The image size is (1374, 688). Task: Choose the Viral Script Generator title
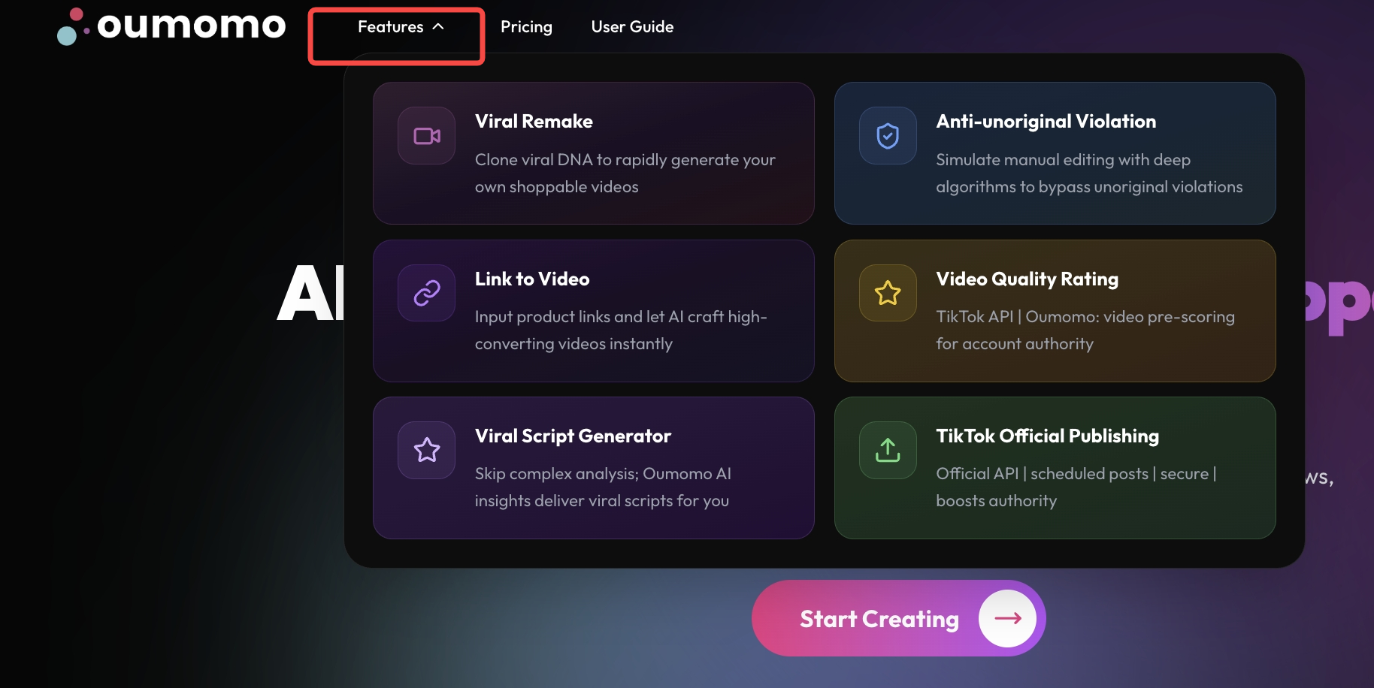point(573,436)
